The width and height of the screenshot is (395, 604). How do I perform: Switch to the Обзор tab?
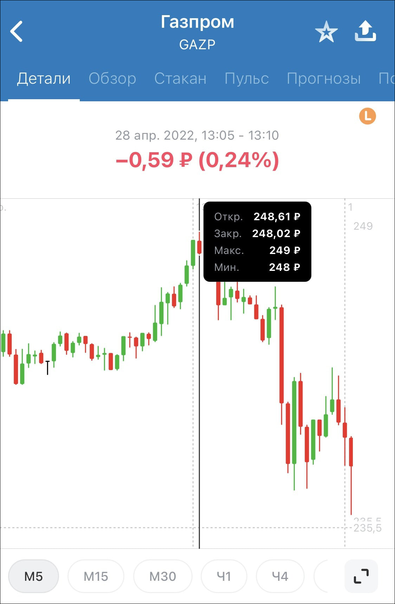[112, 78]
